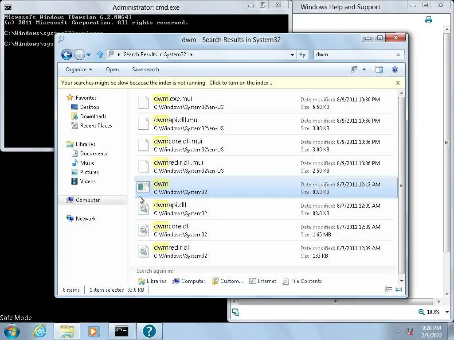454x340 pixels.
Task: Click the Help window horizontal scrollbar
Action: click(x=335, y=301)
